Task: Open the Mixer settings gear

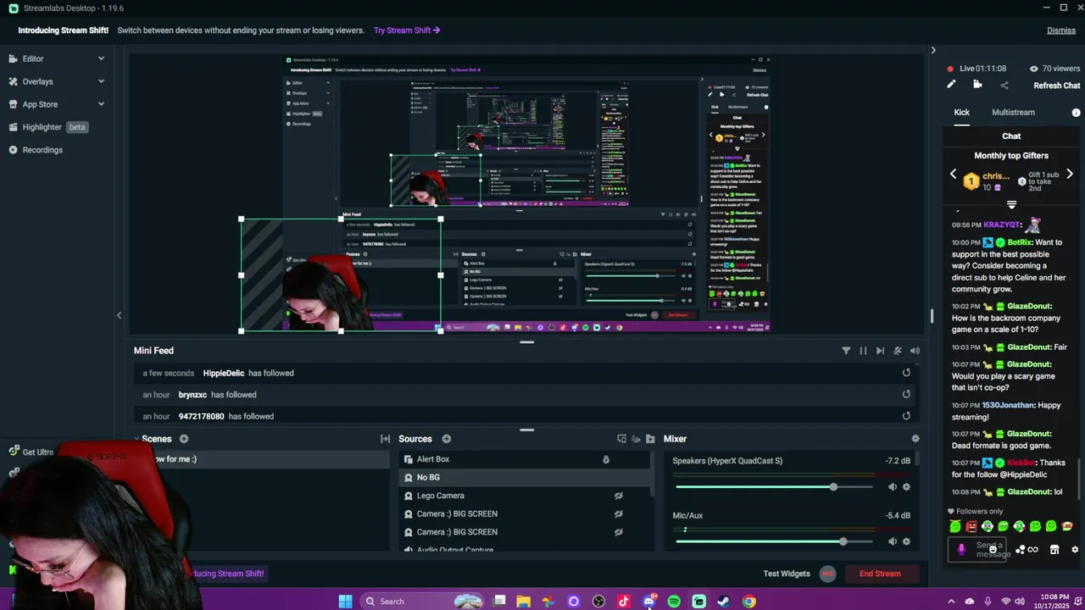Action: coord(915,439)
